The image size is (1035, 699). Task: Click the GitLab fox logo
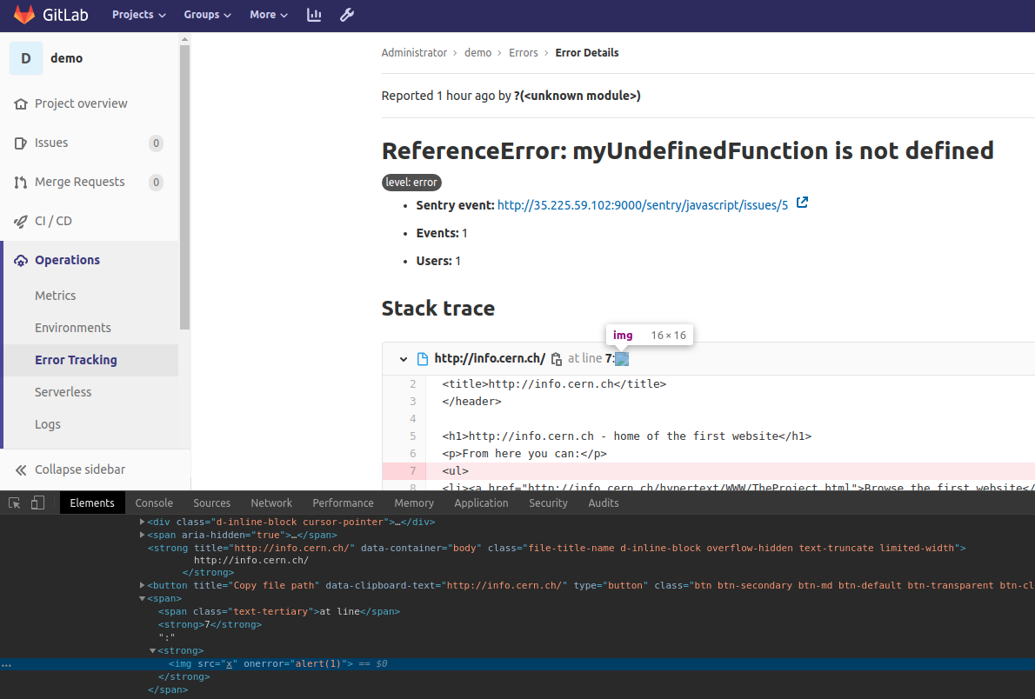pyautogui.click(x=24, y=15)
